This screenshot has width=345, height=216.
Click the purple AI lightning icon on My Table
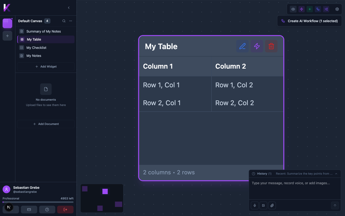(257, 46)
